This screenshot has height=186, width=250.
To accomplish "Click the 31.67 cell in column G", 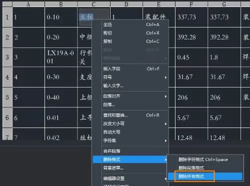I will pos(224,77).
